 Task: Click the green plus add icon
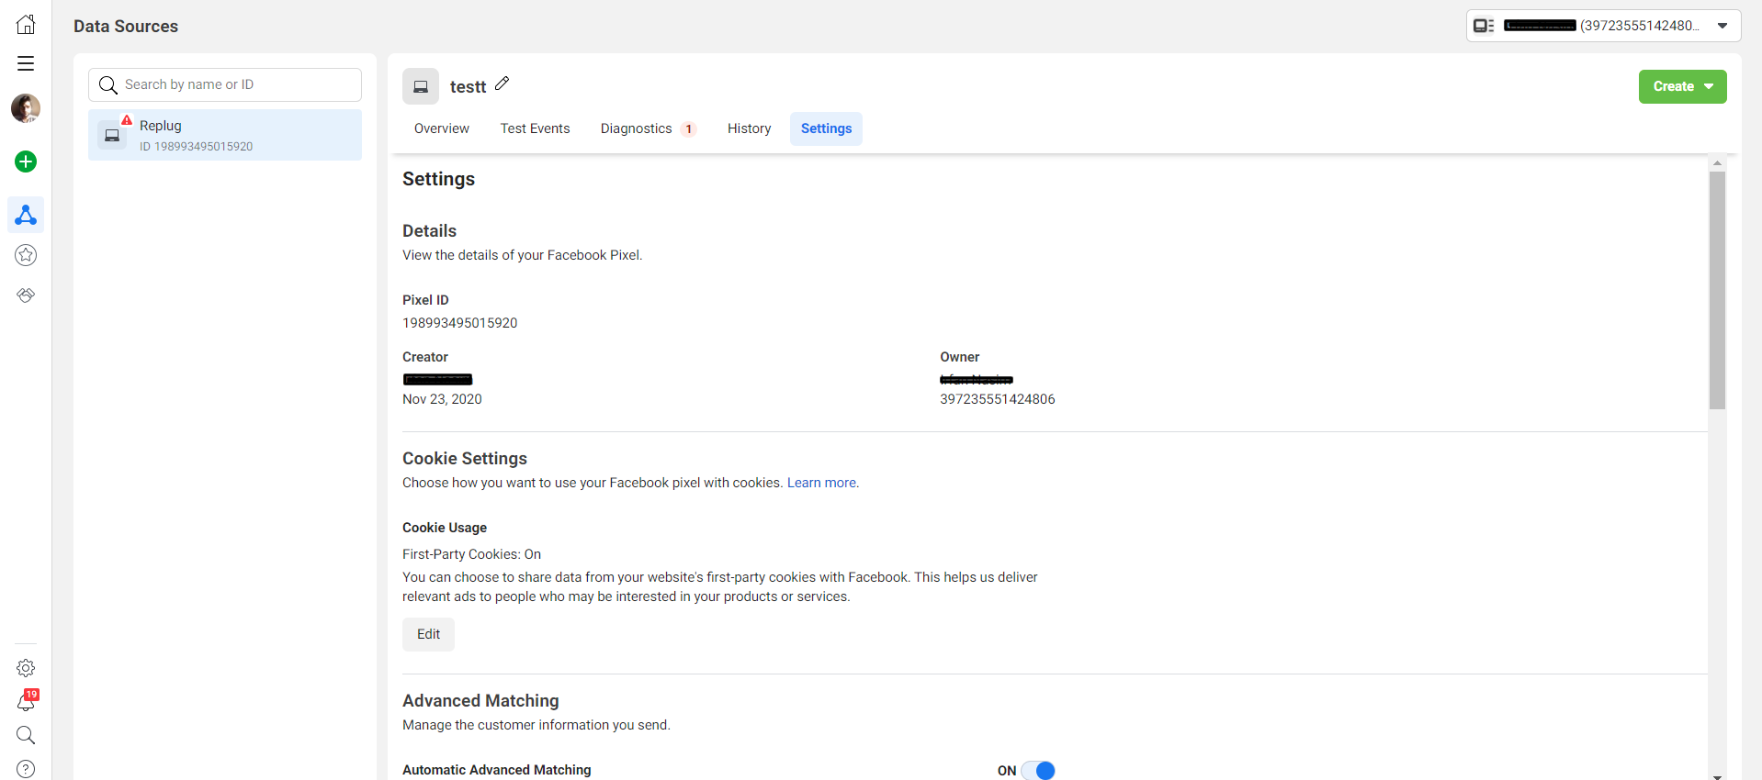tap(26, 162)
